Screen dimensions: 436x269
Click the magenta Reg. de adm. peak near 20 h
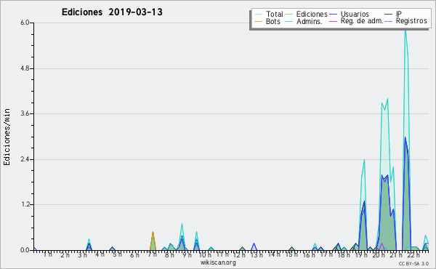(381, 244)
